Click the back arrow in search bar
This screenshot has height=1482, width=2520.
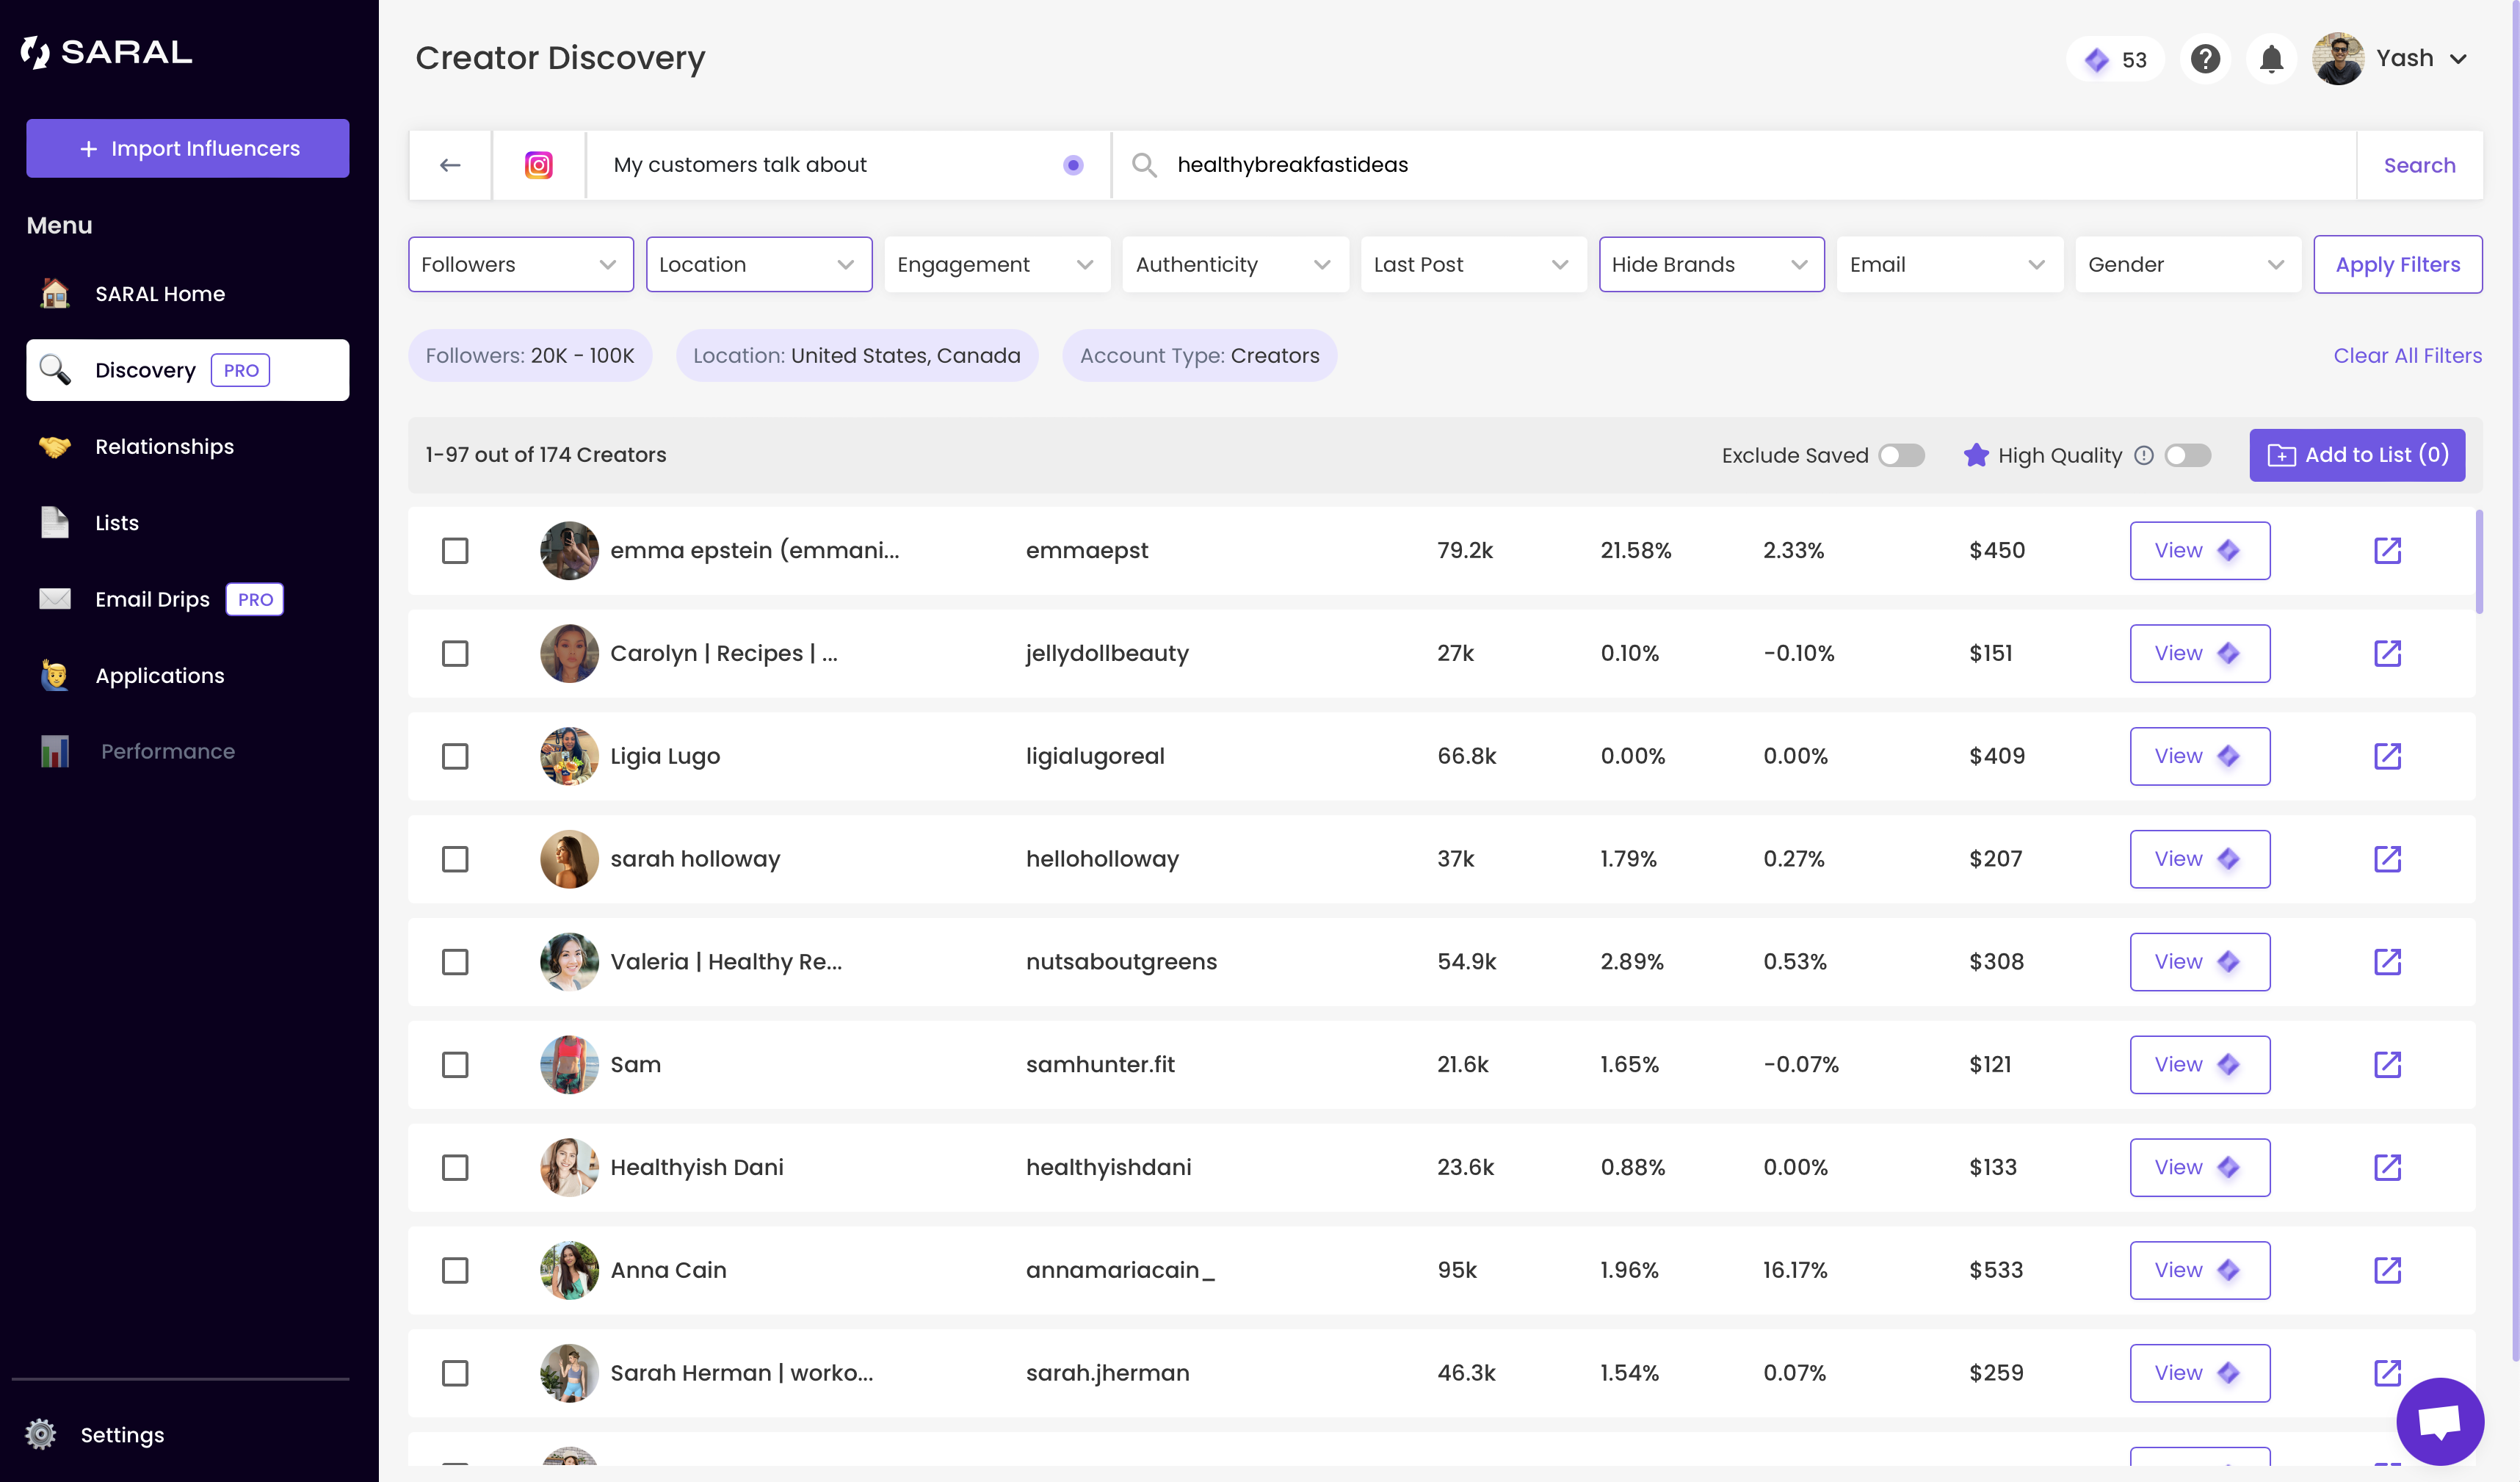pos(450,165)
